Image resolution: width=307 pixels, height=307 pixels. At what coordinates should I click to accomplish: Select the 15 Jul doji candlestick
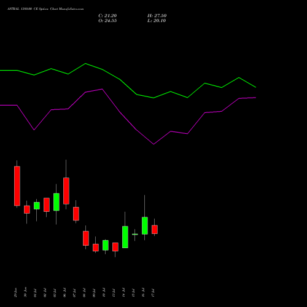point(135,234)
